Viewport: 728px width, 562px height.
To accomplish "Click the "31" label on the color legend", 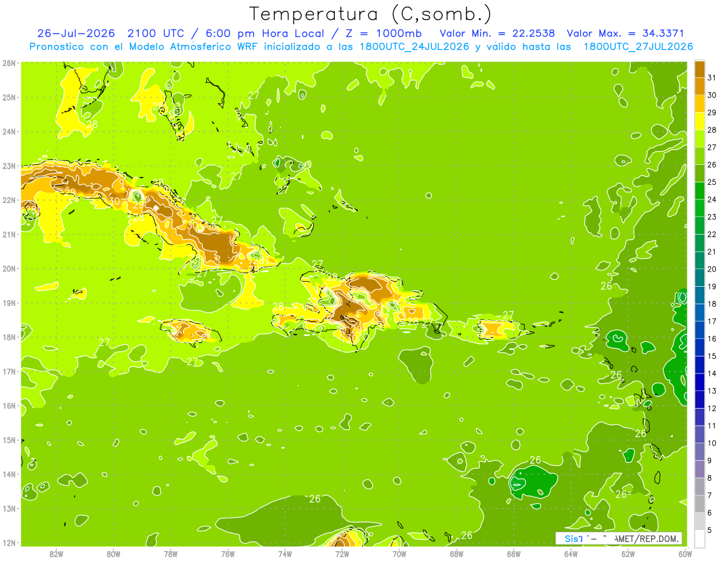I will pos(712,78).
